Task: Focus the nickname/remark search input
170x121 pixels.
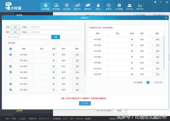Action: (28, 37)
